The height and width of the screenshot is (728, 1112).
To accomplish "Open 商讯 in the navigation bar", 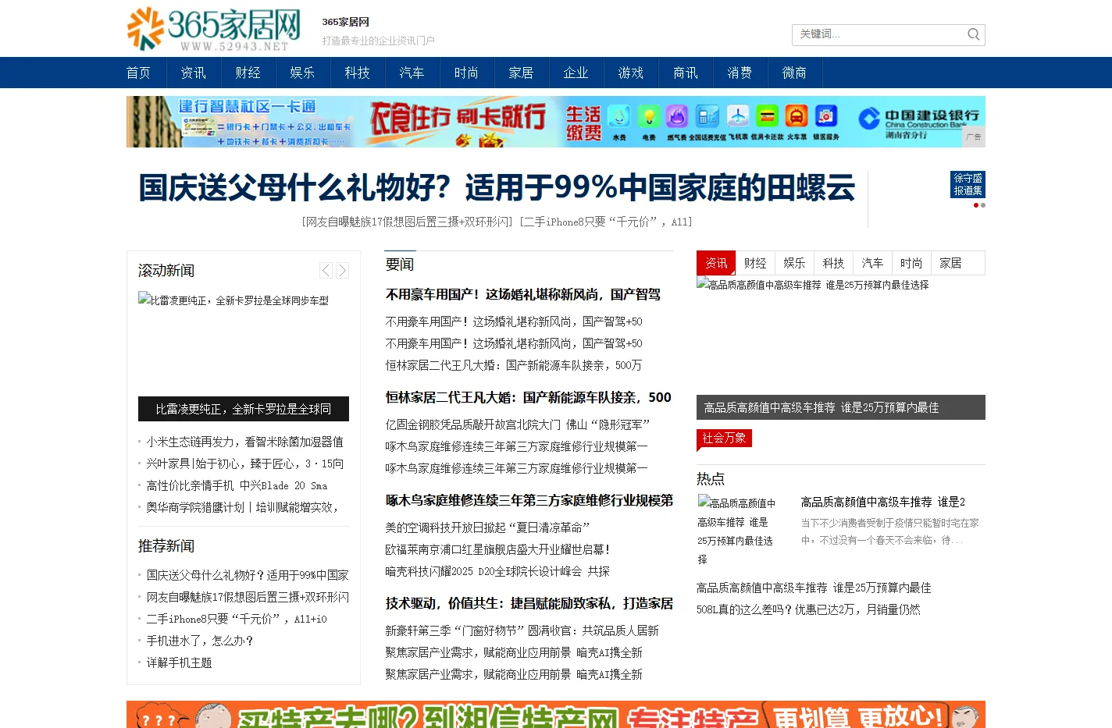I will click(685, 73).
